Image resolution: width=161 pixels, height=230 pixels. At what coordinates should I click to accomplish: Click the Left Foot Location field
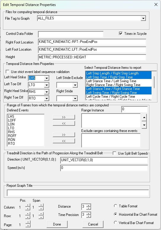[92, 50]
